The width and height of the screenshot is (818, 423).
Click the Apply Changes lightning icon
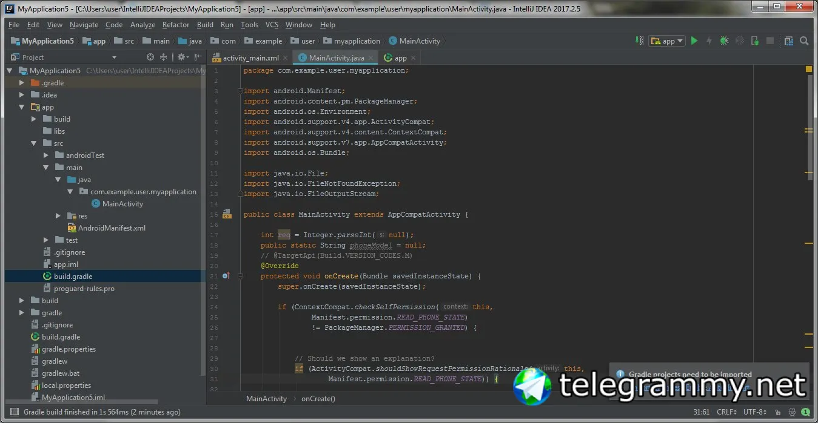pyautogui.click(x=709, y=41)
